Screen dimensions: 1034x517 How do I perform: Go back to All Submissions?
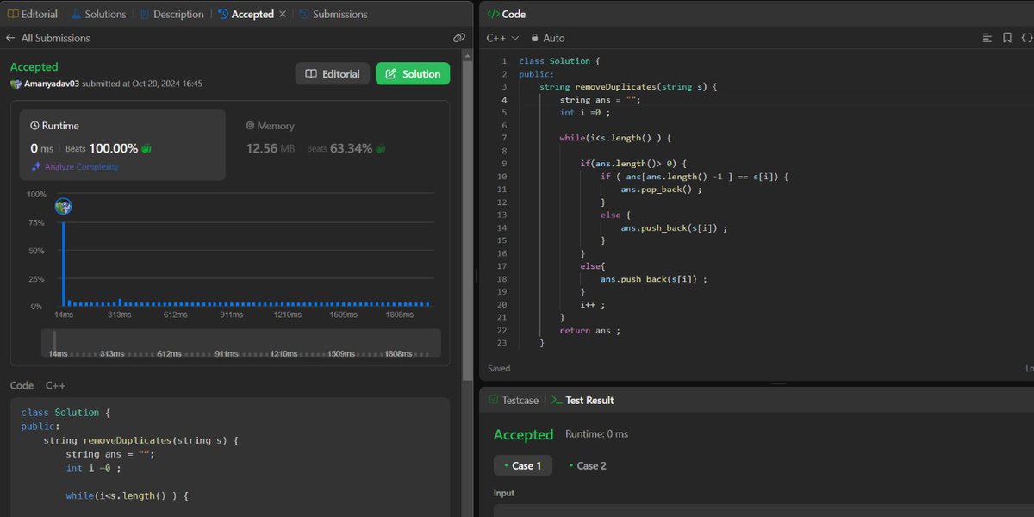[47, 38]
